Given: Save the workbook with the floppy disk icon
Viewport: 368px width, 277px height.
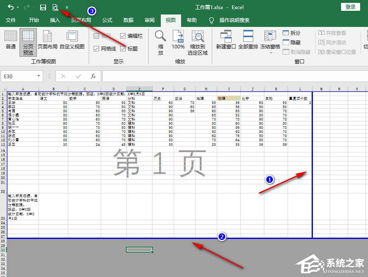Looking at the screenshot, I should pos(43,7).
